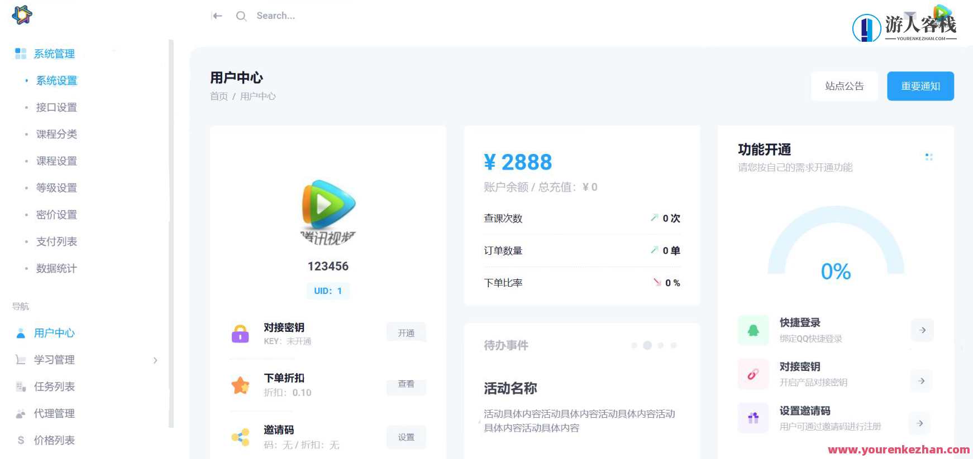Open 任务列表 navigation entry
Viewport: 973px width, 459px height.
54,386
